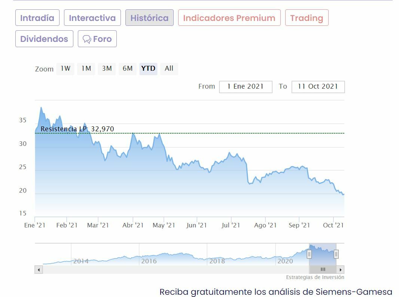Show All historical data zoom
The height and width of the screenshot is (297, 399).
pos(169,68)
